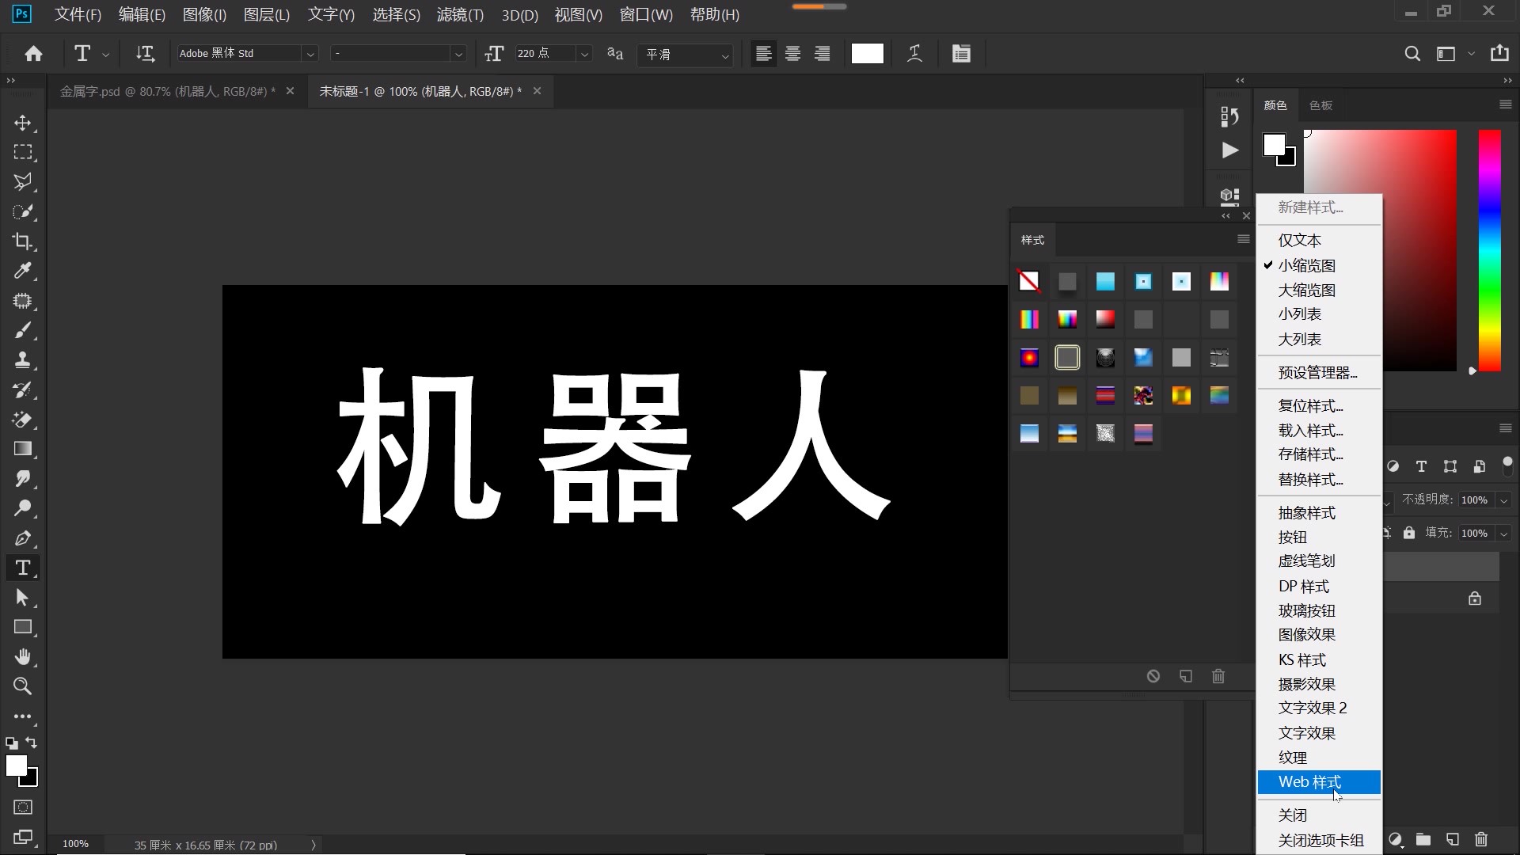
Task: Open the Styles panel hamburger menu
Action: [x=1242, y=239]
